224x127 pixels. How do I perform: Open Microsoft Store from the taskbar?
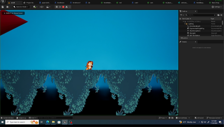[59, 122]
